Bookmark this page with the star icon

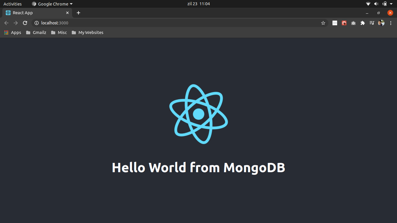pyautogui.click(x=323, y=23)
